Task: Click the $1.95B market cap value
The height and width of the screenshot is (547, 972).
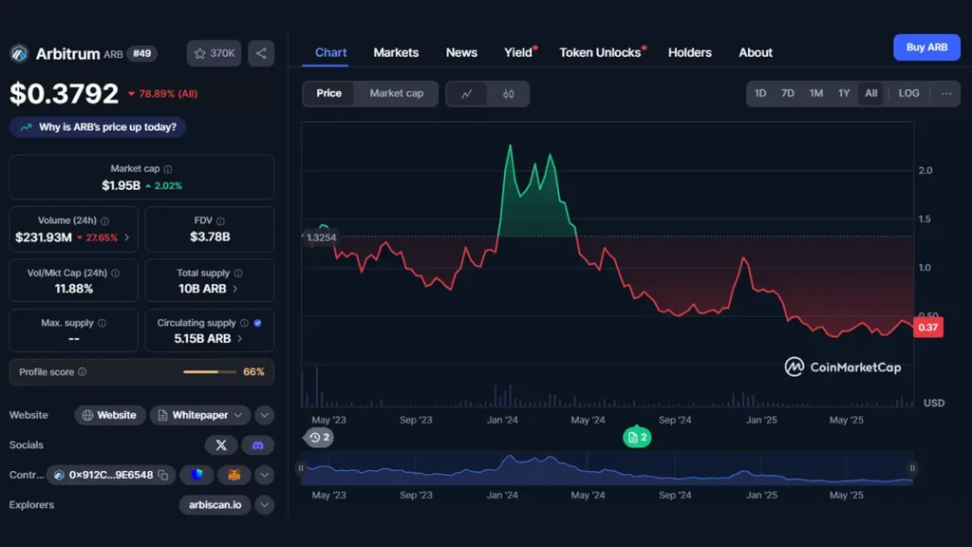Action: tap(121, 186)
